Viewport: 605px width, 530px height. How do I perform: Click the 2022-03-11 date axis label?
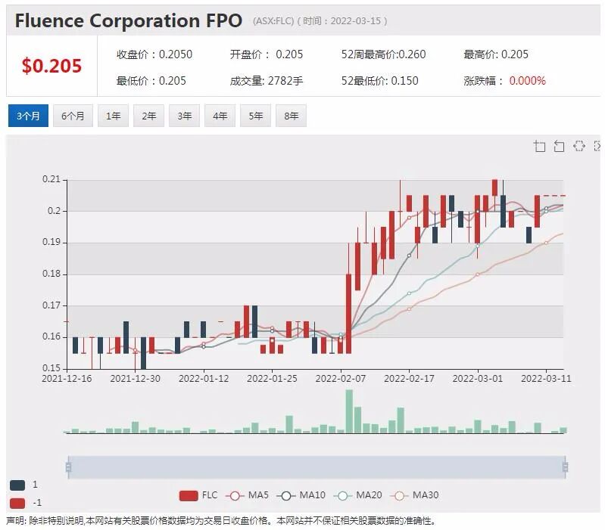[x=546, y=379]
